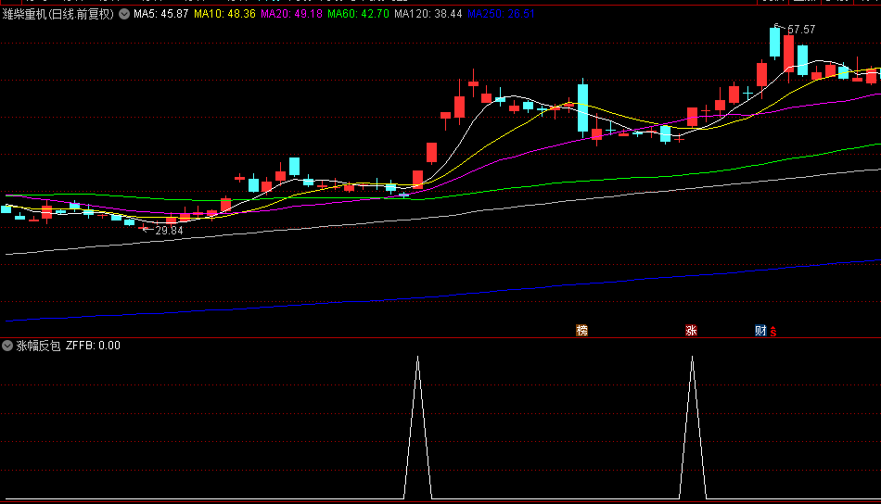Viewport: 881px width, 504px height.
Task: Expand the 涨幅反包 indicator dropdown circle
Action: [x=7, y=346]
